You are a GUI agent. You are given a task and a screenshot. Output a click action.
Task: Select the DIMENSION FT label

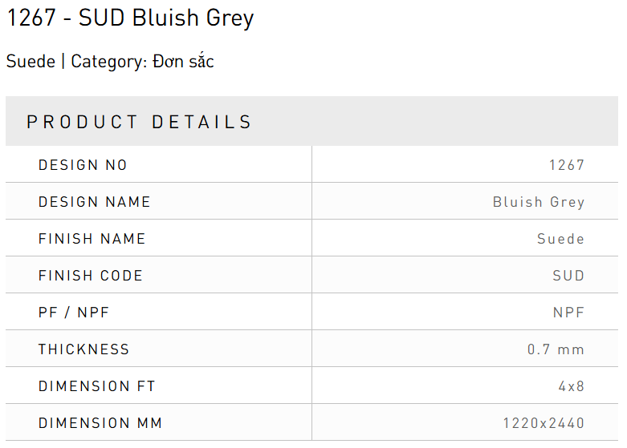click(x=97, y=386)
